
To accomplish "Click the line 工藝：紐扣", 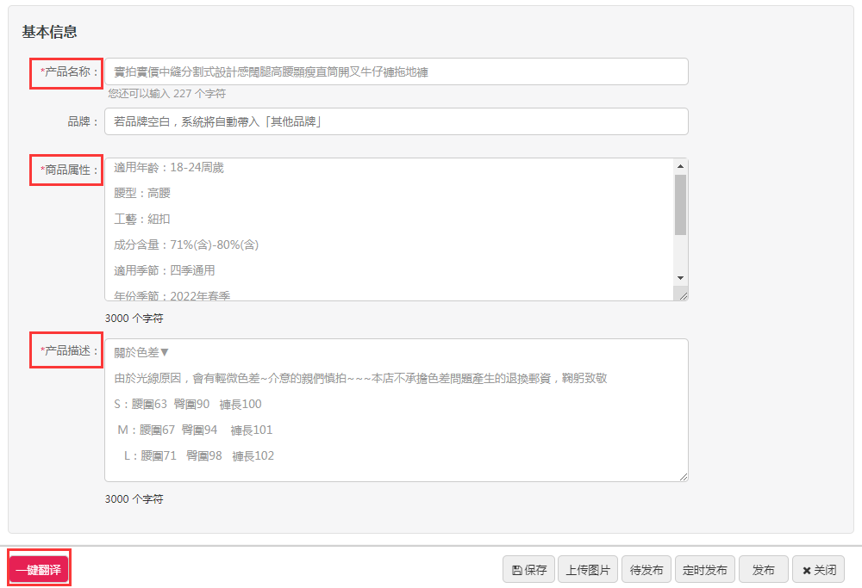I will (x=142, y=219).
